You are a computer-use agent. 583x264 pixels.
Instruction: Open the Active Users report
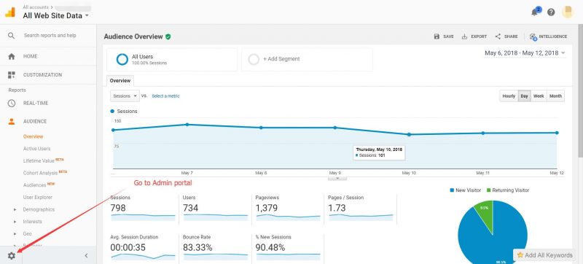pyautogui.click(x=37, y=149)
